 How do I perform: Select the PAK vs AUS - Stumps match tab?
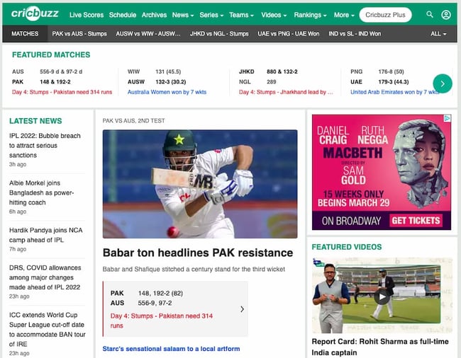point(79,34)
